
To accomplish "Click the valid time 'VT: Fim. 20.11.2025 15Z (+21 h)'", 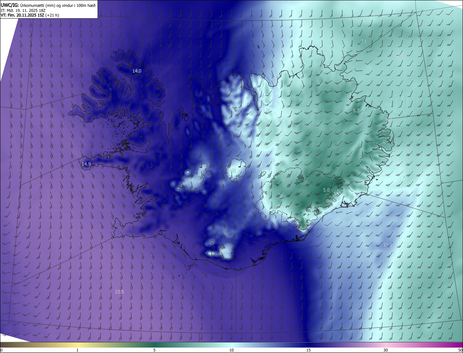I will pyautogui.click(x=29, y=15).
